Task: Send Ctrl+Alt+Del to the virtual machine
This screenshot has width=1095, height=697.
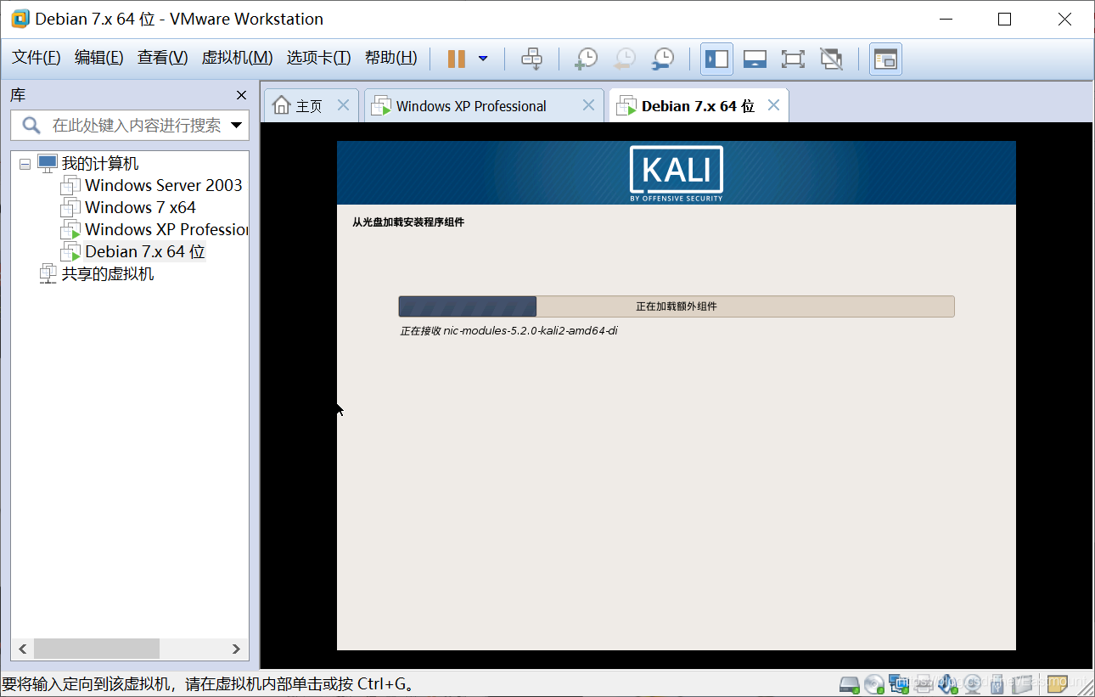Action: click(532, 59)
